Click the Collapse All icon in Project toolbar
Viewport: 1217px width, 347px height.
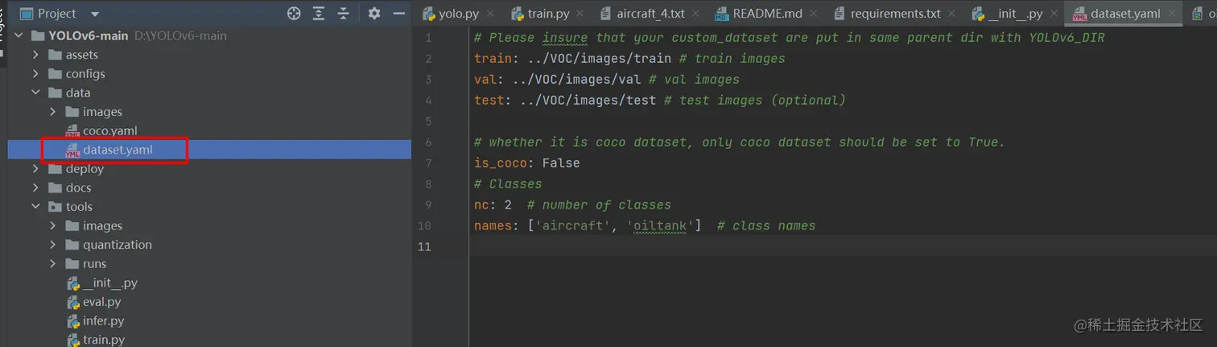point(344,14)
